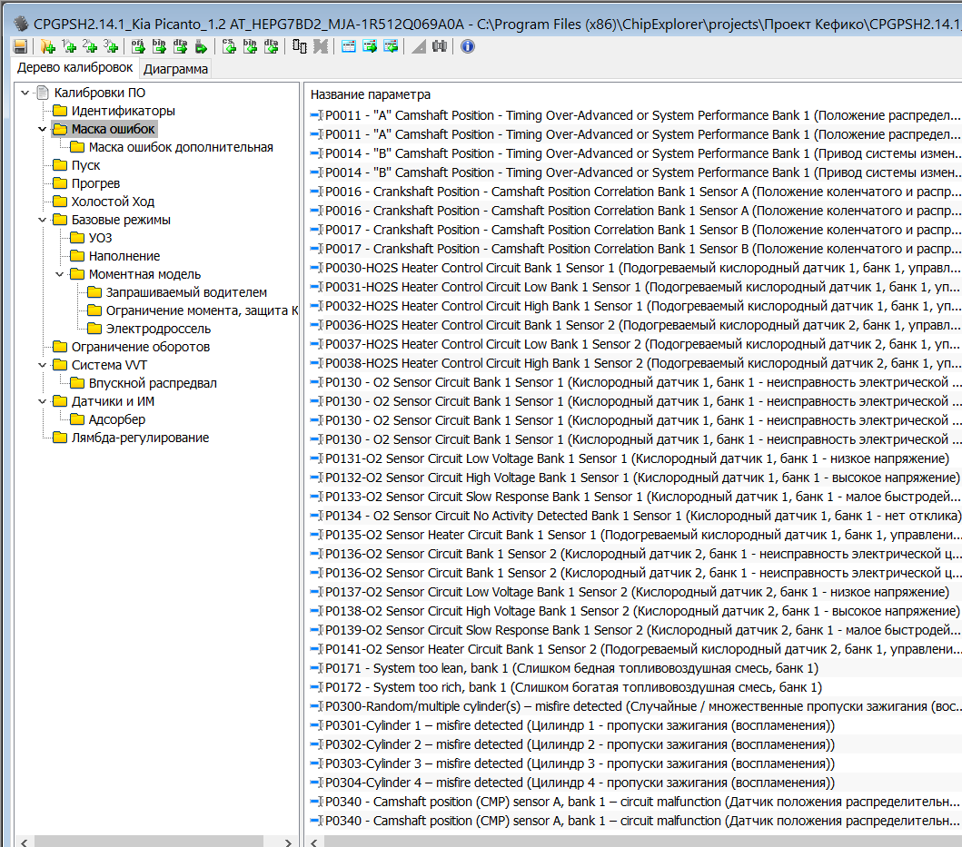
Task: Collapse the Моментная модель tree node
Action: tap(60, 274)
